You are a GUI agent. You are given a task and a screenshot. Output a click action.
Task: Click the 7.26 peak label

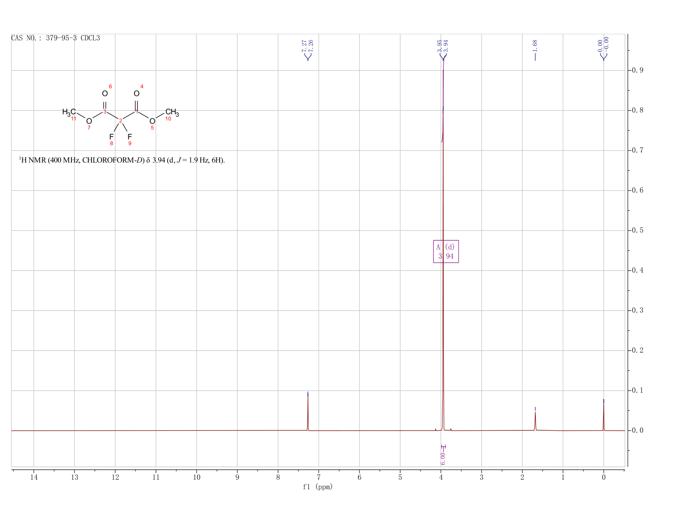[311, 45]
